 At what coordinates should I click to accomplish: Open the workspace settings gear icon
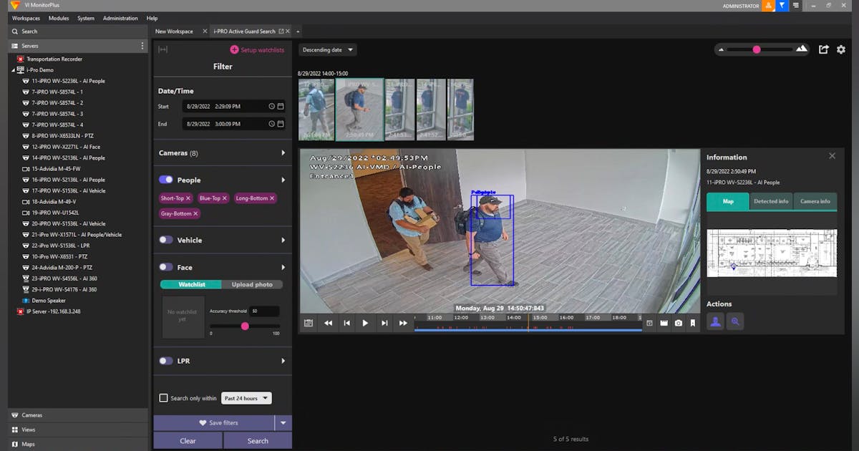841,49
